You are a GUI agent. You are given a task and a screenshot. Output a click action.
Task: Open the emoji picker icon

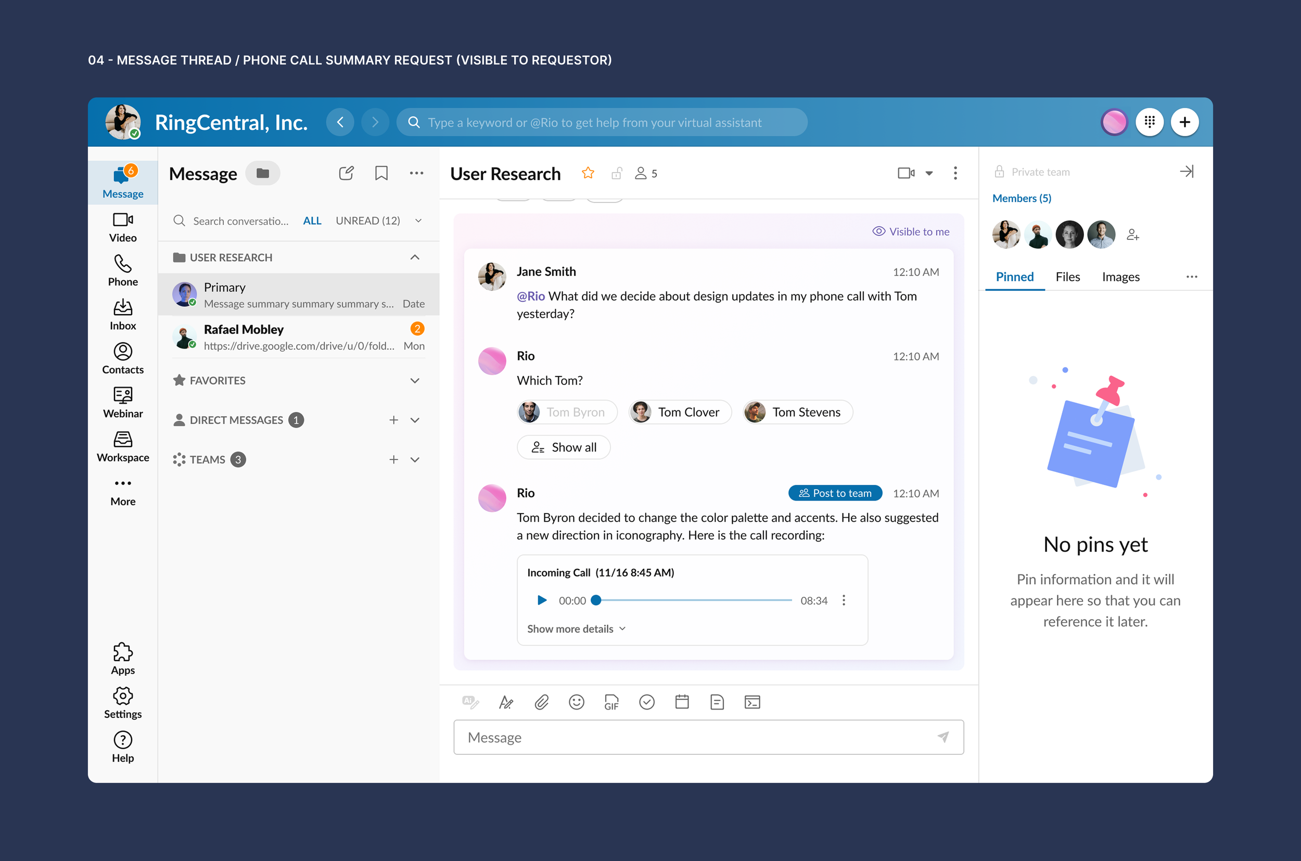click(576, 702)
